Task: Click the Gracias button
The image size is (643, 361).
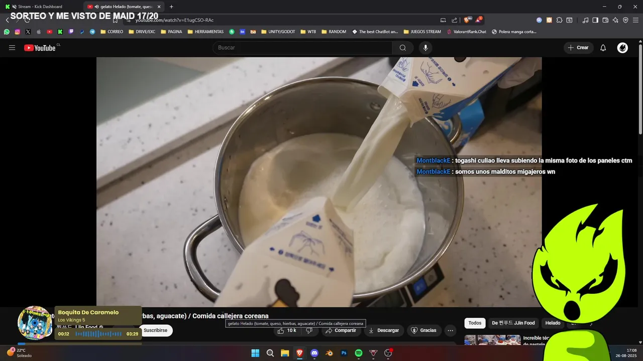Action: click(423, 330)
